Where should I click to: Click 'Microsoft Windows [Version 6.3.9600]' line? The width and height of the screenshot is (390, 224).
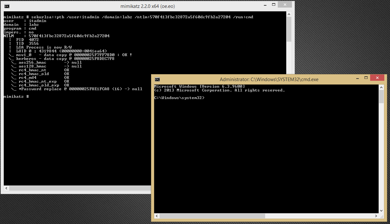[x=199, y=86]
